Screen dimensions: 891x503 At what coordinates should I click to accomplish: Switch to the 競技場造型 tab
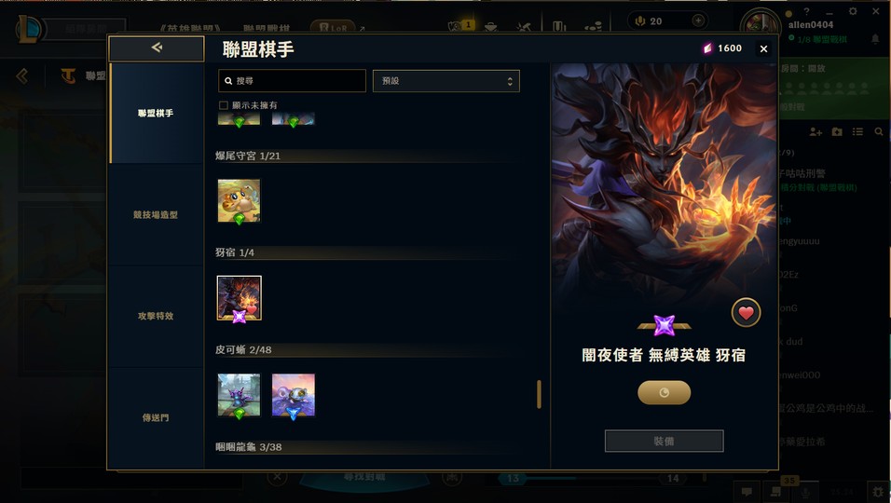coord(156,214)
